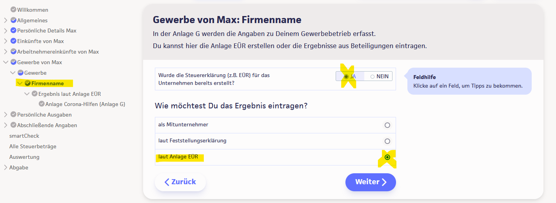This screenshot has height=203, width=556.
Task: Select the JA radio option
Action: click(346, 77)
